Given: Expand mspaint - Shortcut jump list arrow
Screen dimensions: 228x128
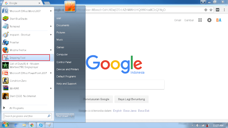Looking at the screenshot, I should coord(51,35).
